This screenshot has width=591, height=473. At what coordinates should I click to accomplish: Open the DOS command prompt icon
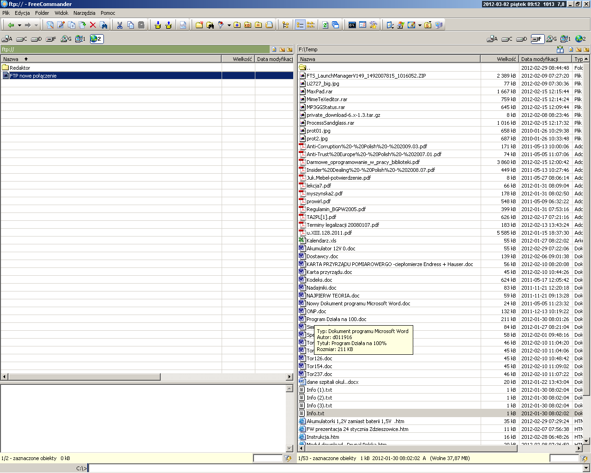point(352,25)
